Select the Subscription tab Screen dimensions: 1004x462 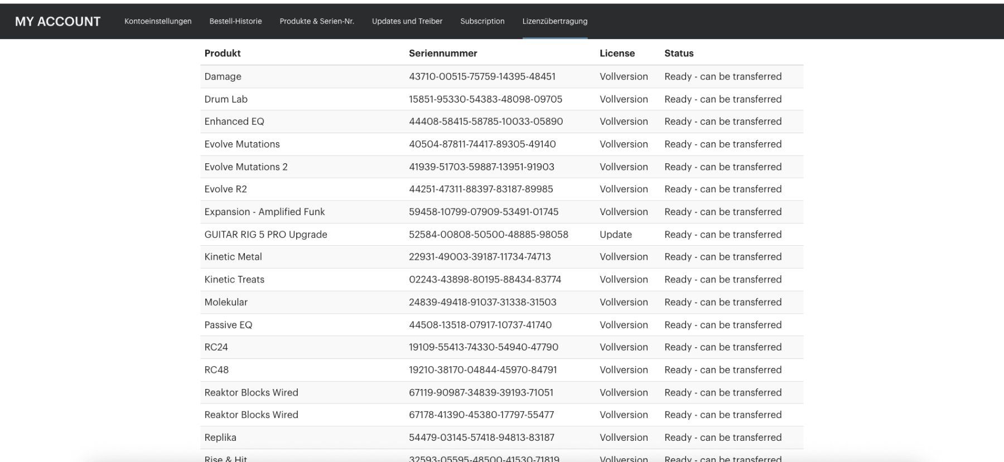click(x=482, y=21)
